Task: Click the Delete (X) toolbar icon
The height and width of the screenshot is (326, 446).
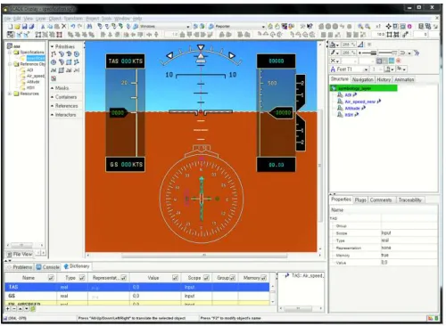Action: 63,27
